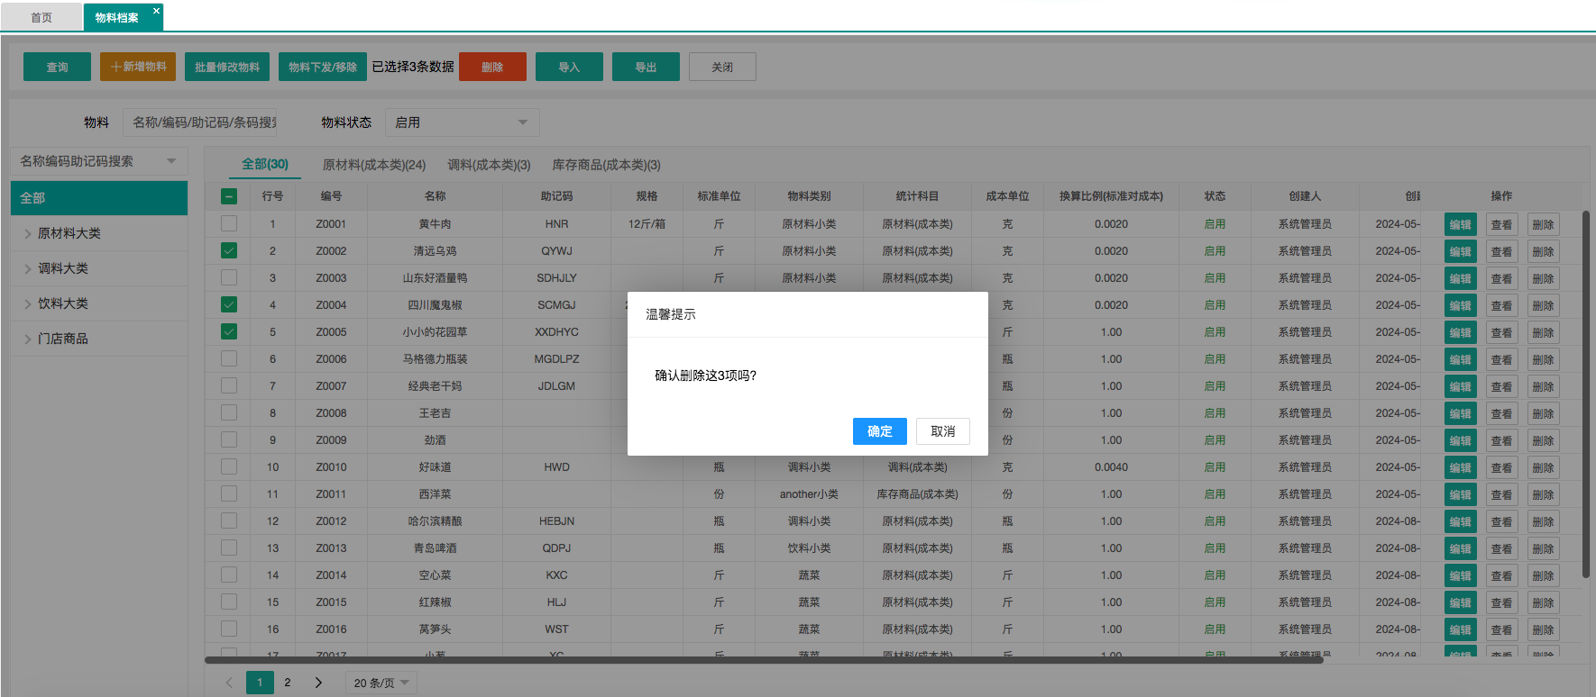Click 删除 for row Z0006
Screen dimensions: 1596x697
coord(1543,359)
